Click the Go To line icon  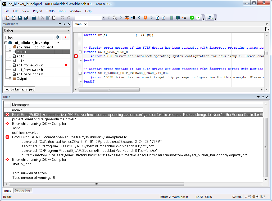(x=133, y=17)
